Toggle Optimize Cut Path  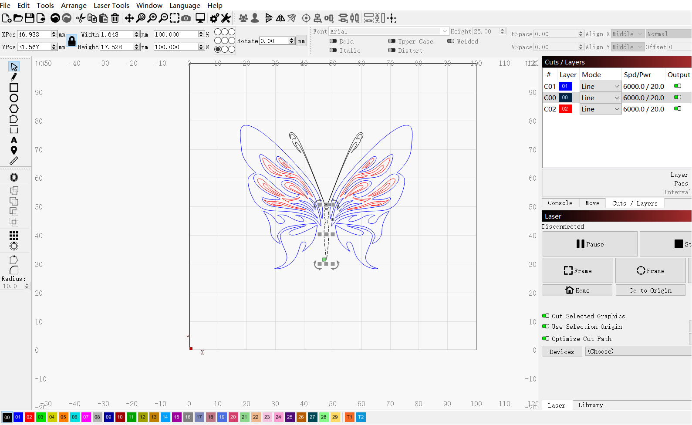546,339
